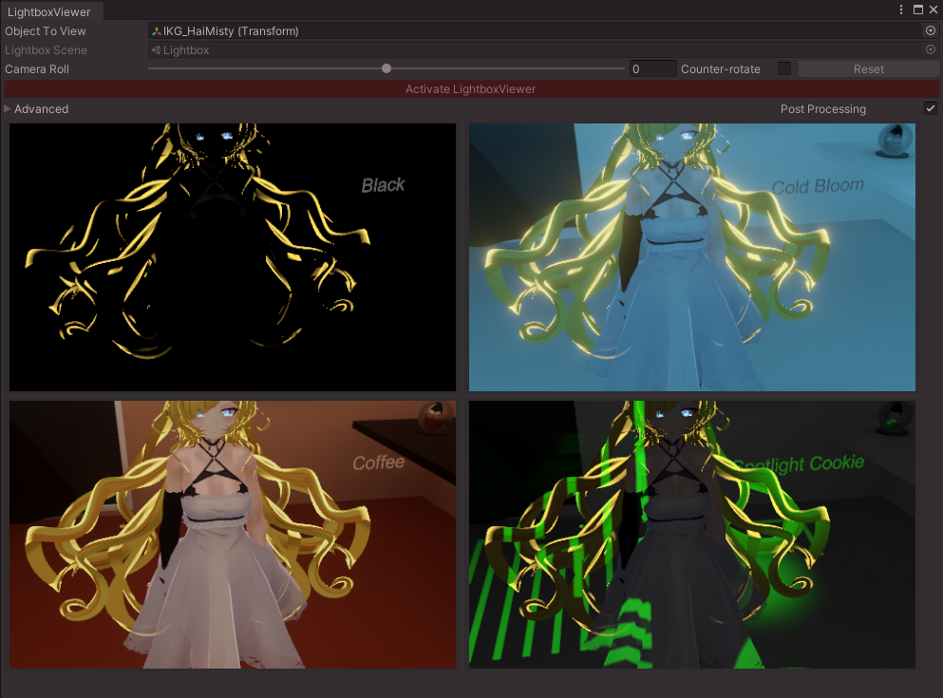Select the Black lightbox preview
This screenshot has width=943, height=698.
(232, 256)
